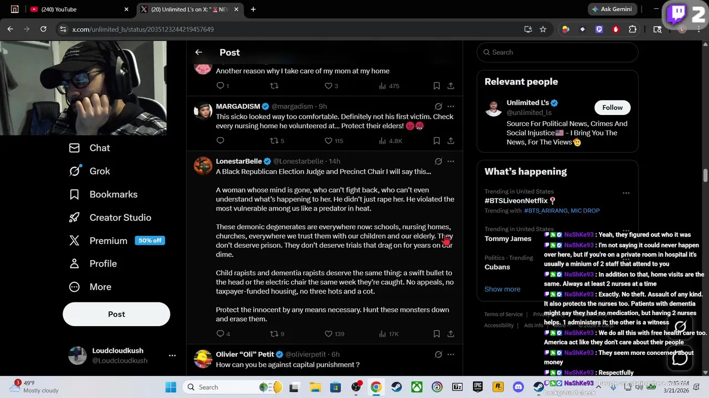Like the top post with 3 likes
Screen dimensions: 709x398
pyautogui.click(x=331, y=86)
